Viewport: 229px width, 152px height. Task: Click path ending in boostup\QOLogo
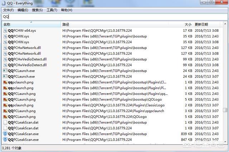click(x=112, y=100)
